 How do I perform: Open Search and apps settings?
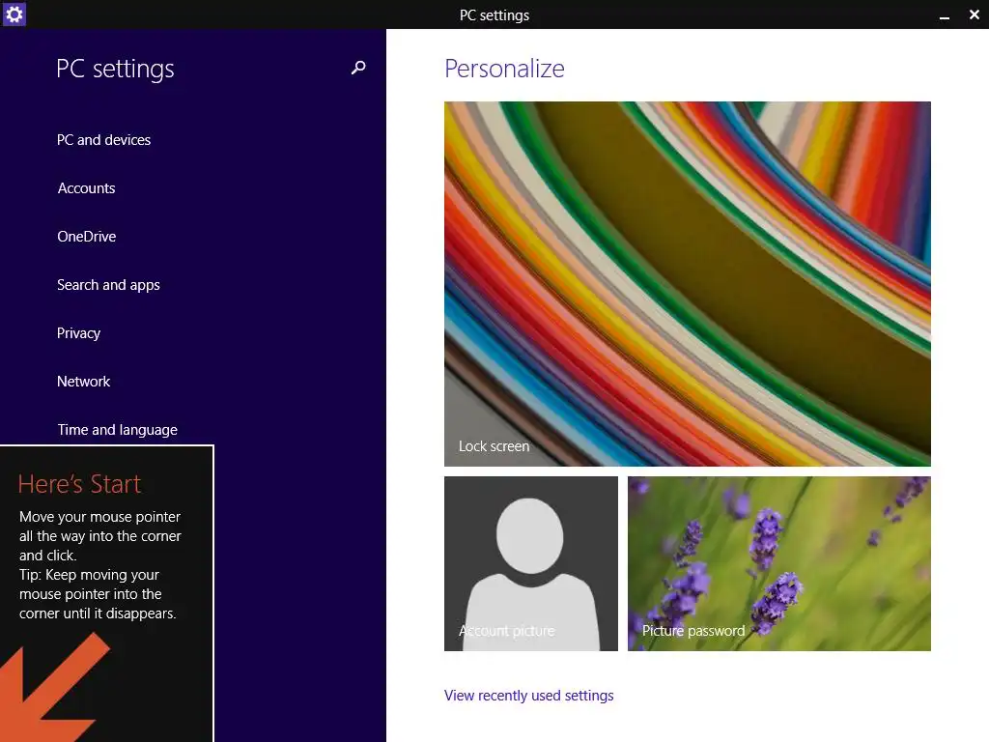coord(108,285)
